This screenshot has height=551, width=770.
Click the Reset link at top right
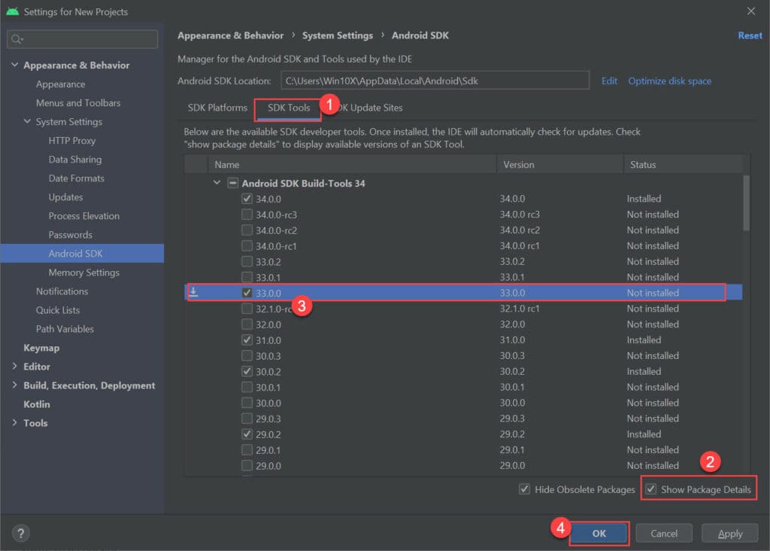click(x=750, y=35)
